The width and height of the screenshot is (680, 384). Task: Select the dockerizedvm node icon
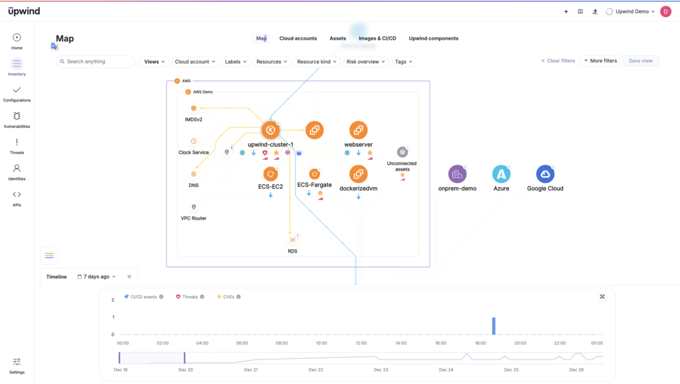(358, 174)
